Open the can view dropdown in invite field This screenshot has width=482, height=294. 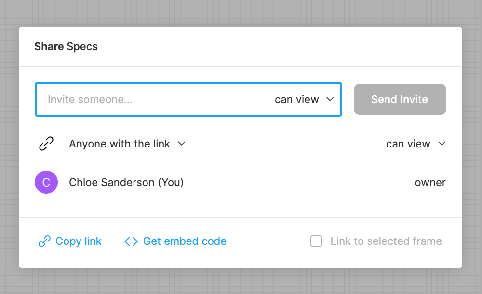[x=297, y=99]
